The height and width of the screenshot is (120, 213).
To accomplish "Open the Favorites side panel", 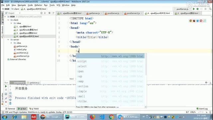I will coord(2,99).
